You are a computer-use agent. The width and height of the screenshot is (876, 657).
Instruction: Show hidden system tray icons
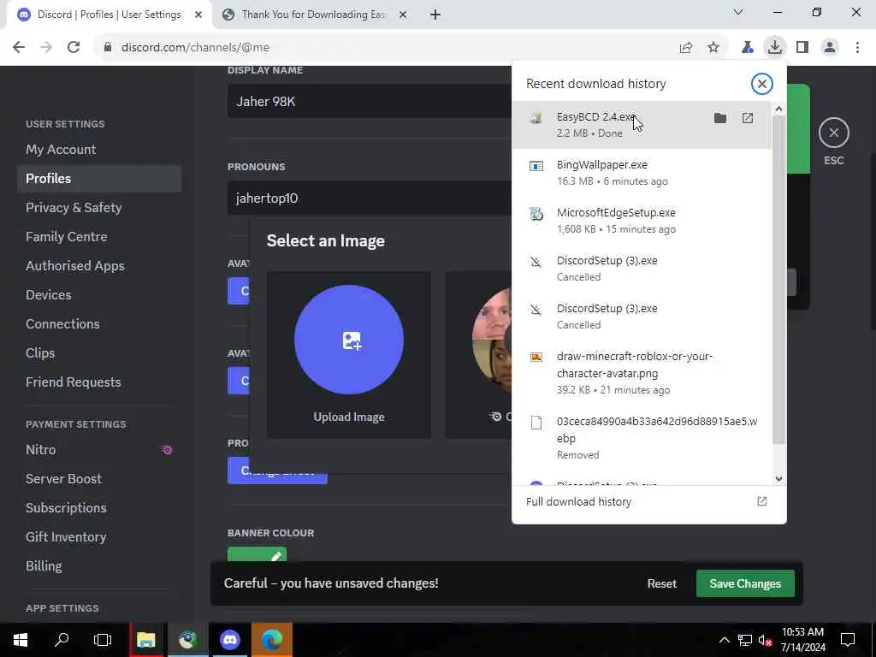coord(724,640)
